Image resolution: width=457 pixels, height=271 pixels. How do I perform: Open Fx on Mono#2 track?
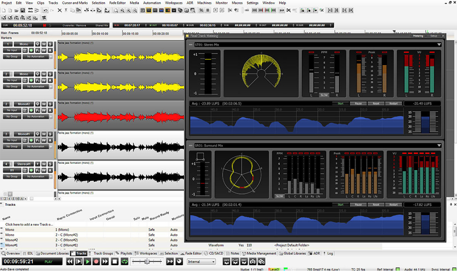click(37, 110)
